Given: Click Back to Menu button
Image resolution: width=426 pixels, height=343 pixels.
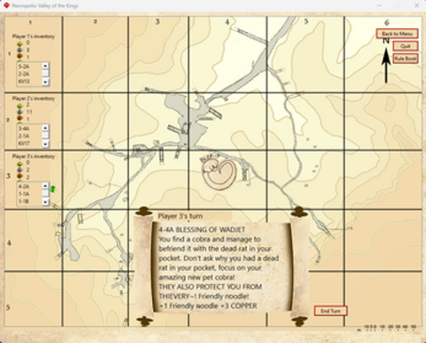Looking at the screenshot, I should click(x=397, y=34).
